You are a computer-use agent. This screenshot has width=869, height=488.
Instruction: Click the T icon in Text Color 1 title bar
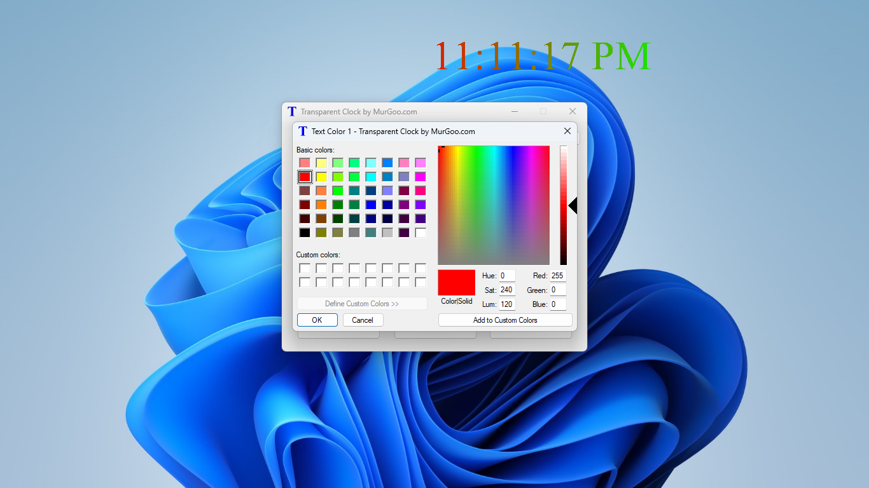click(302, 131)
